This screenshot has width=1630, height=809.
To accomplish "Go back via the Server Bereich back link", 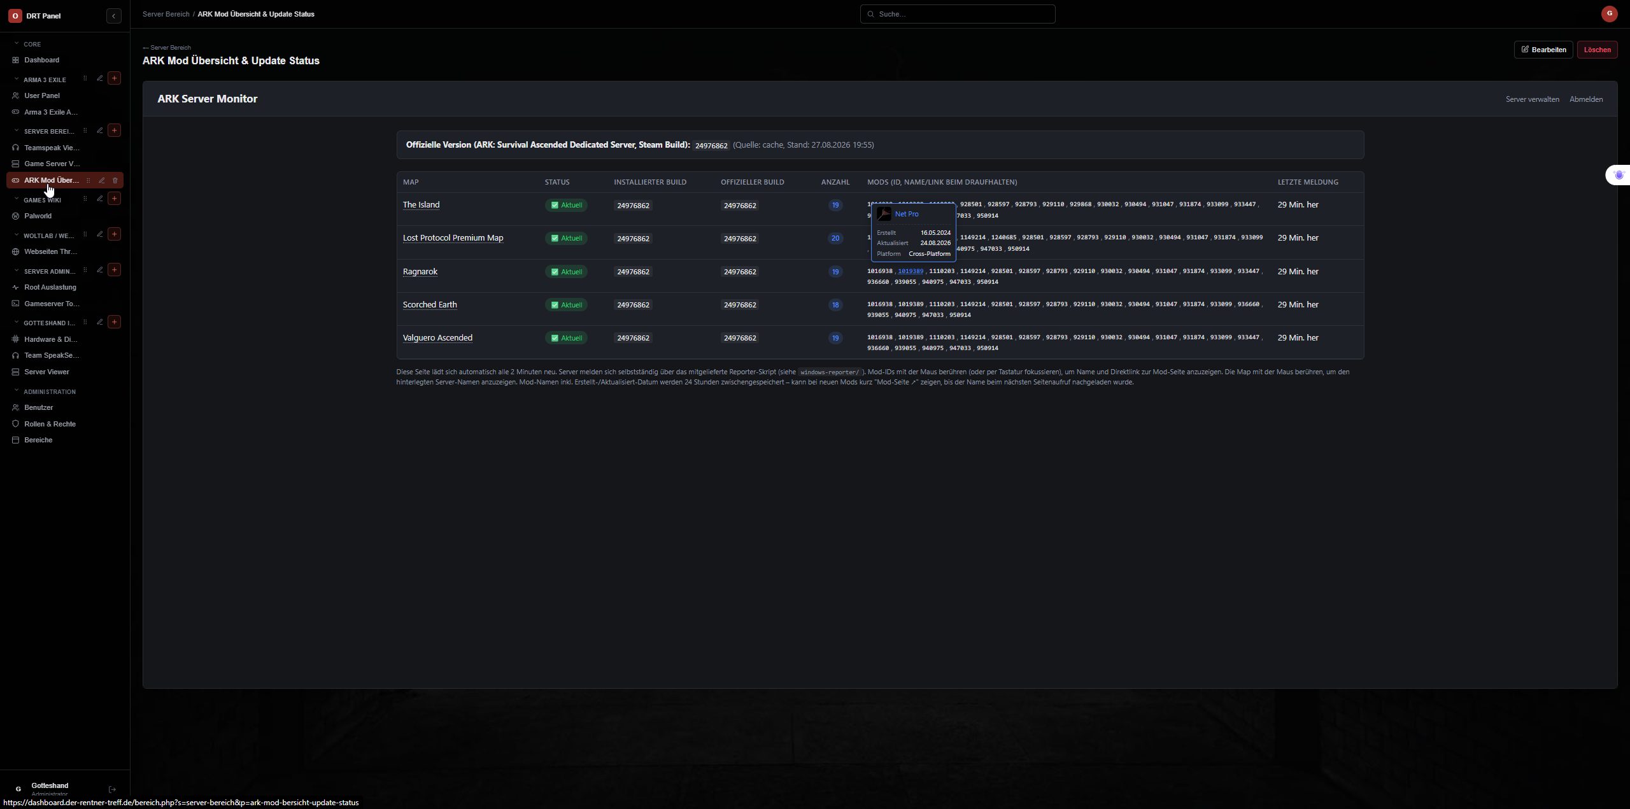I will coord(167,48).
